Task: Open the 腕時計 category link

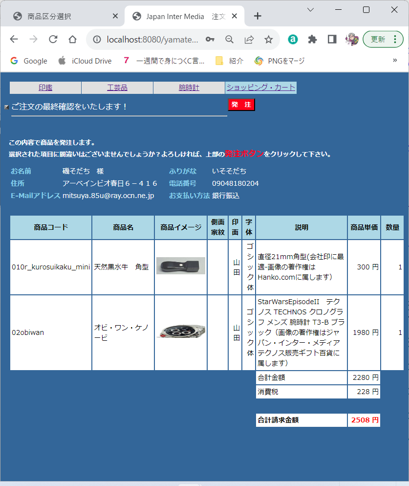Action: tap(189, 88)
